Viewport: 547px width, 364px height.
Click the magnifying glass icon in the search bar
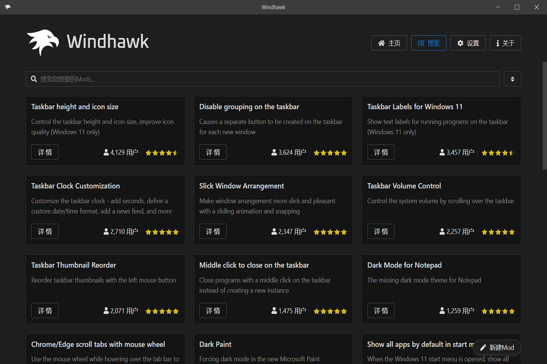(33, 79)
